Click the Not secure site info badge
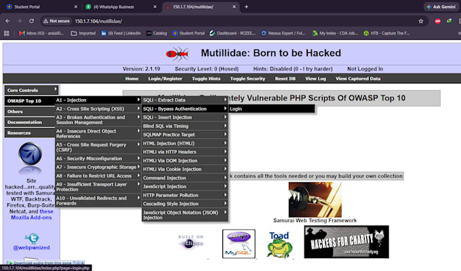The height and width of the screenshot is (271, 461). pyautogui.click(x=56, y=21)
